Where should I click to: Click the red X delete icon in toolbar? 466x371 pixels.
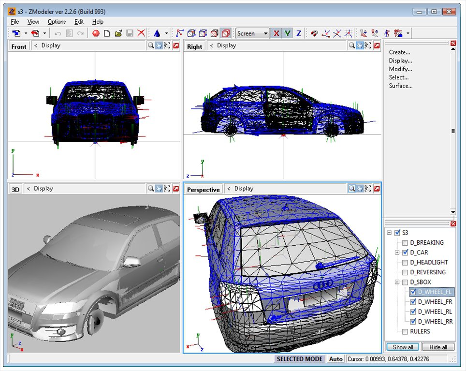tap(141, 33)
